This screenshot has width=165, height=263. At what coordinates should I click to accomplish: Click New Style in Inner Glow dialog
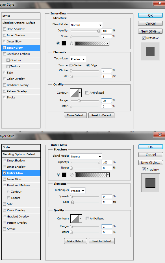150,31
